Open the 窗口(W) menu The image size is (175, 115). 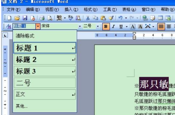click(148, 10)
